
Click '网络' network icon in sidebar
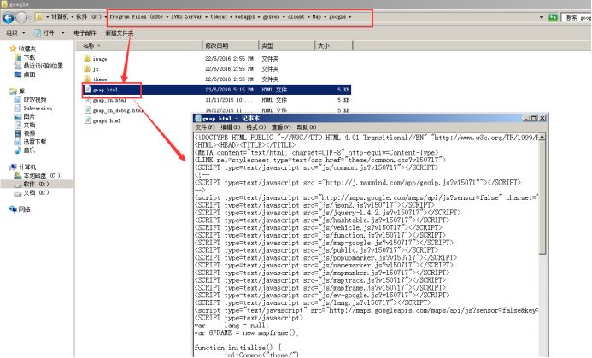(13, 208)
